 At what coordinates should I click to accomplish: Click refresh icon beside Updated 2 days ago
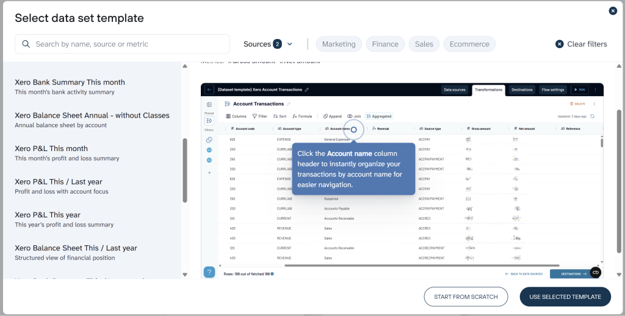592,116
